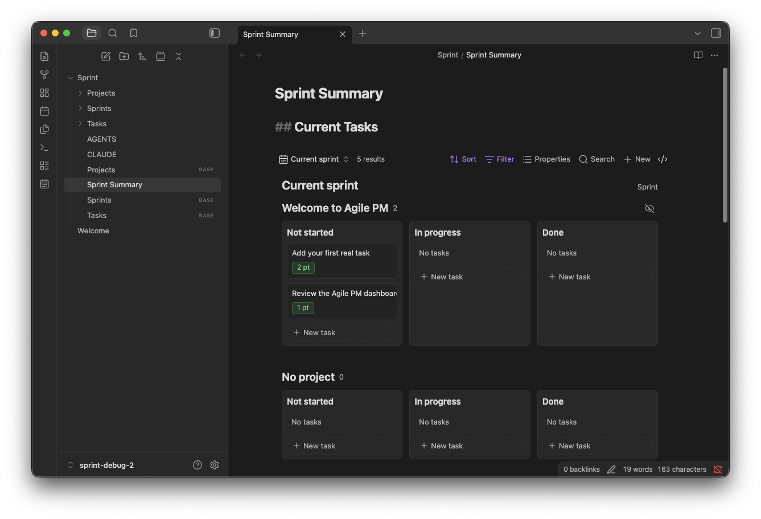
Task: Open the 'Add your first real task' card
Action: 342,261
